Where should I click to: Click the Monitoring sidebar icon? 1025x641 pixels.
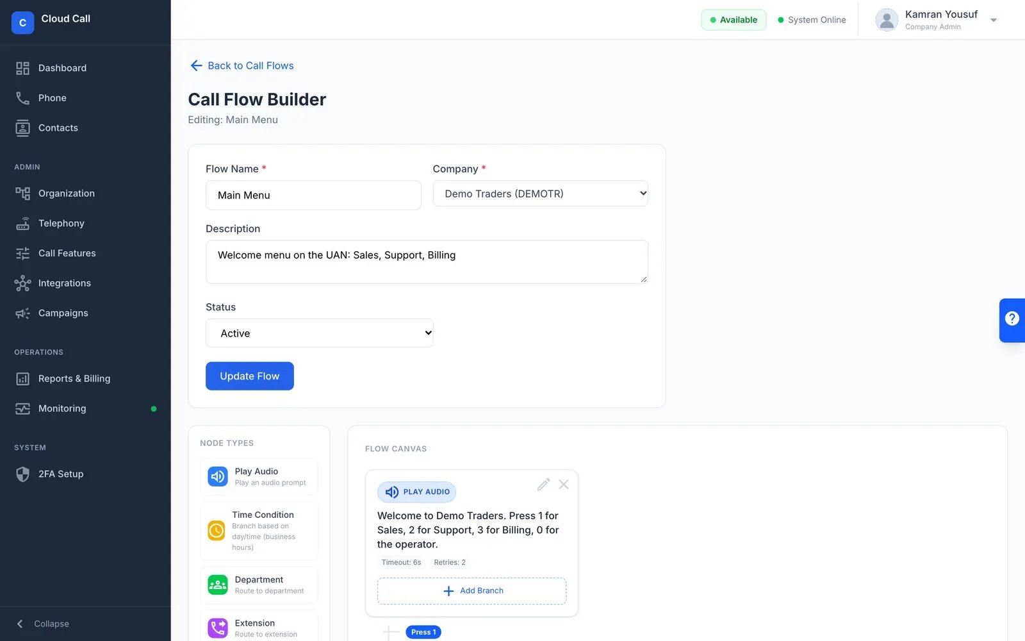click(x=22, y=408)
